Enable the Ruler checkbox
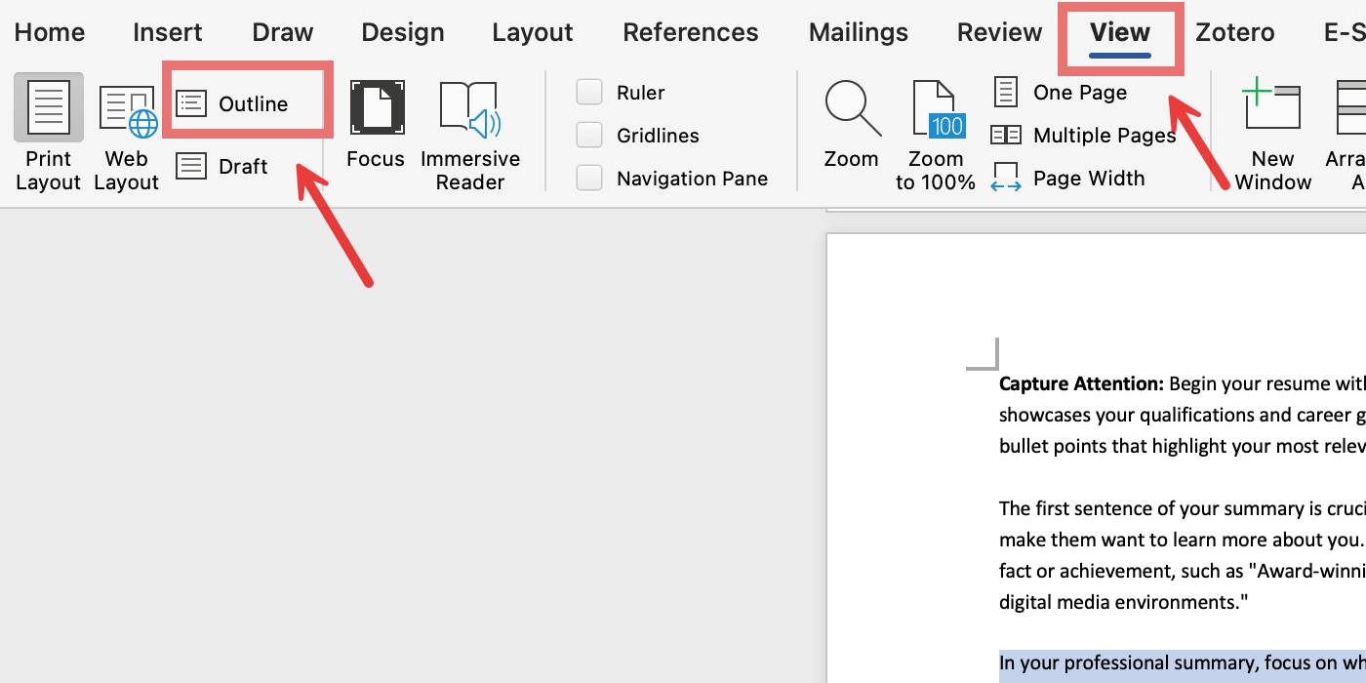This screenshot has height=683, width=1366. (589, 93)
